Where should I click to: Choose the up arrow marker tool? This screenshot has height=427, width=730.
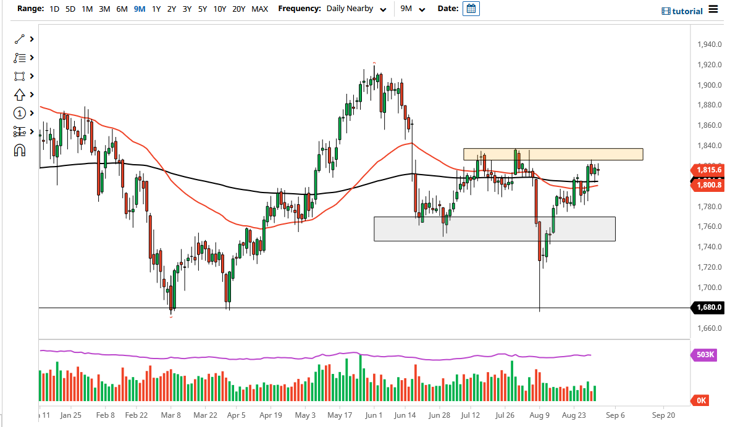pos(19,95)
